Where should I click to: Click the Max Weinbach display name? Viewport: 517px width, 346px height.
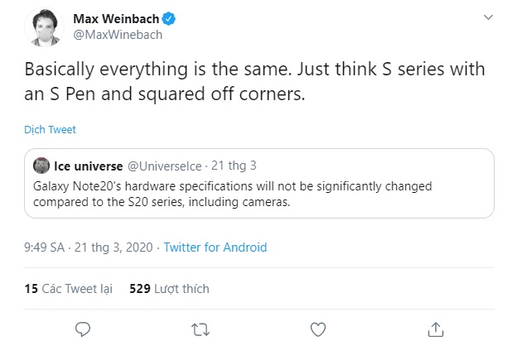tap(116, 19)
